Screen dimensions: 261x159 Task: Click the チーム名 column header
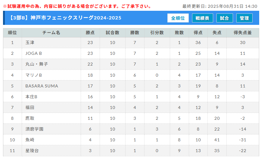coord(51,33)
